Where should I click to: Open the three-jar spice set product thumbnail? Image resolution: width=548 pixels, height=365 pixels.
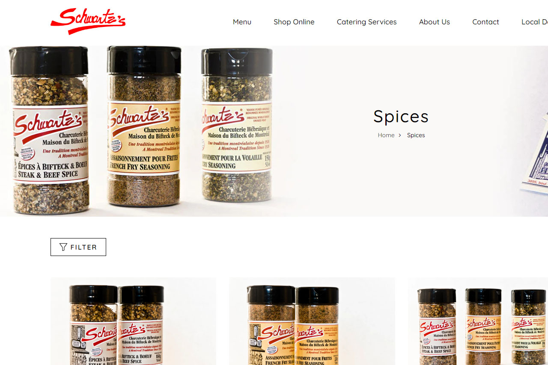(x=478, y=321)
